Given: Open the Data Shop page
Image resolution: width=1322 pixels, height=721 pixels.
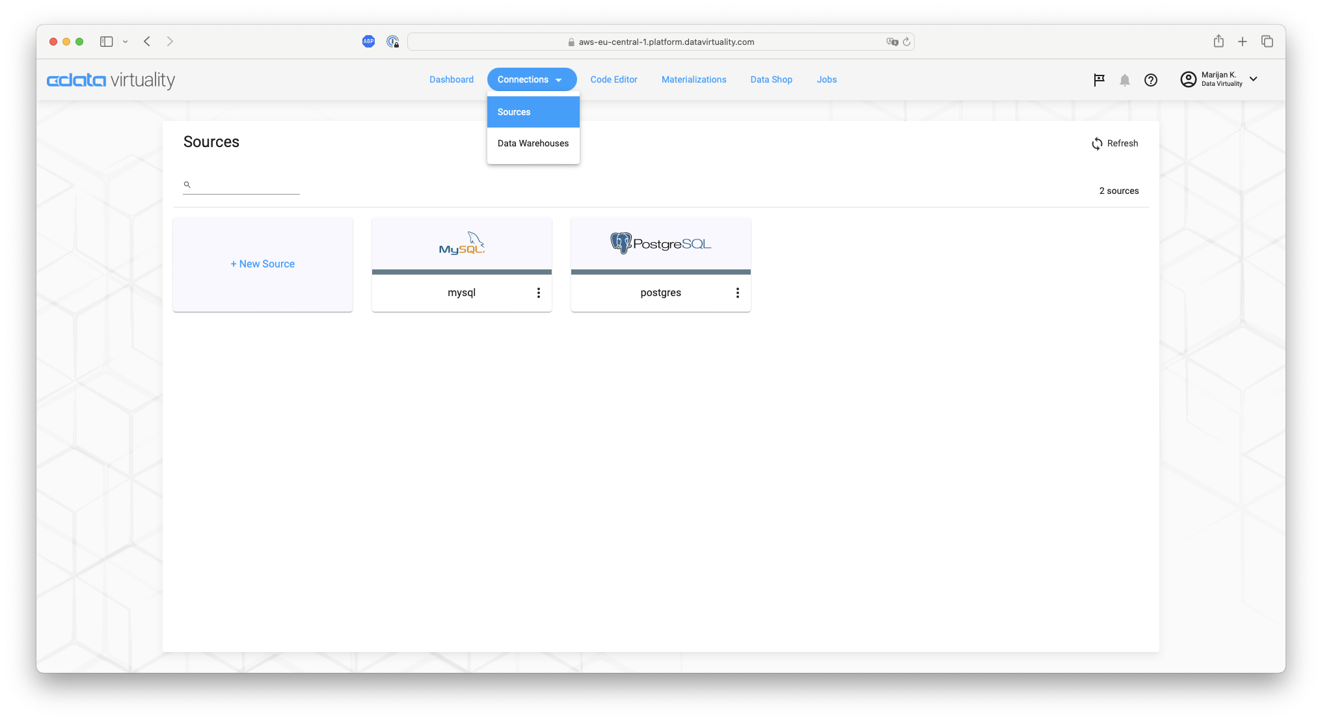Looking at the screenshot, I should [771, 79].
